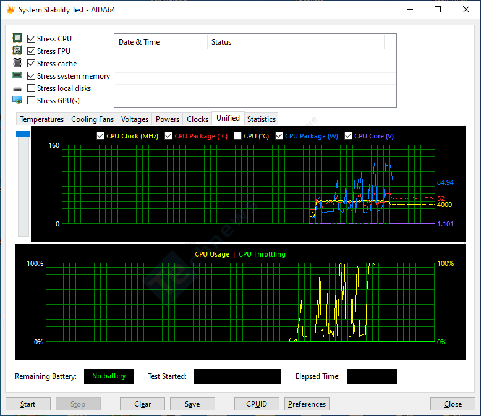Click the Date & Time column header
This screenshot has height=416, width=481.
click(x=161, y=42)
